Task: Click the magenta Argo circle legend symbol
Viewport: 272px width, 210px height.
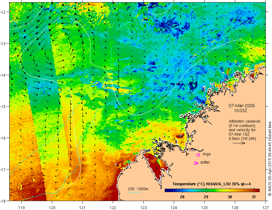Action: coord(198,155)
